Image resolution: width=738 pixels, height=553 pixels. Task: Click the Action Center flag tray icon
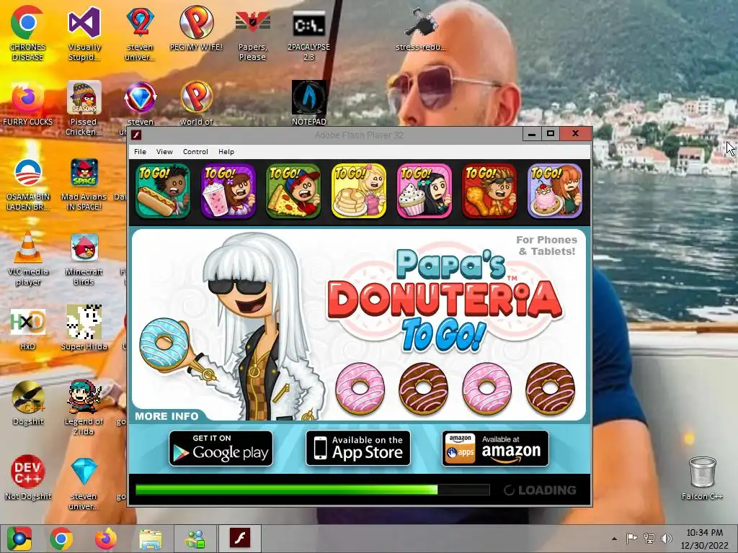pos(631,539)
